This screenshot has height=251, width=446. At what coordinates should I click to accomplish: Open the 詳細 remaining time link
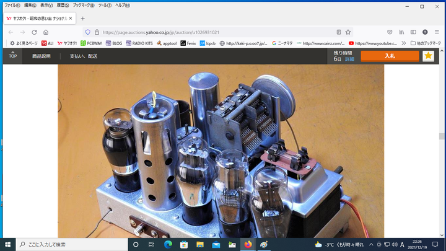(350, 59)
